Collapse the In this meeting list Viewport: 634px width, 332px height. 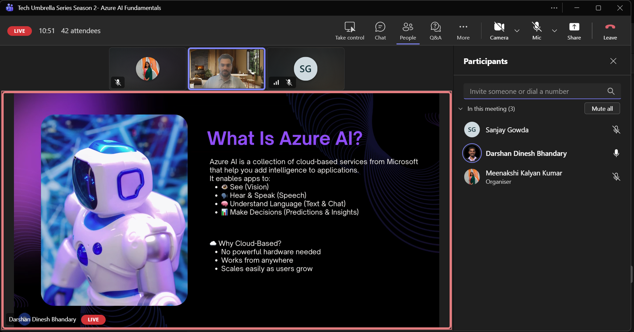[x=461, y=109]
